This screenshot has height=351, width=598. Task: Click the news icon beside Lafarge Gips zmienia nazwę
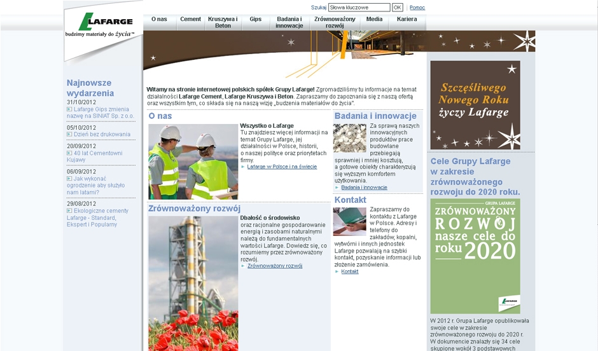69,109
